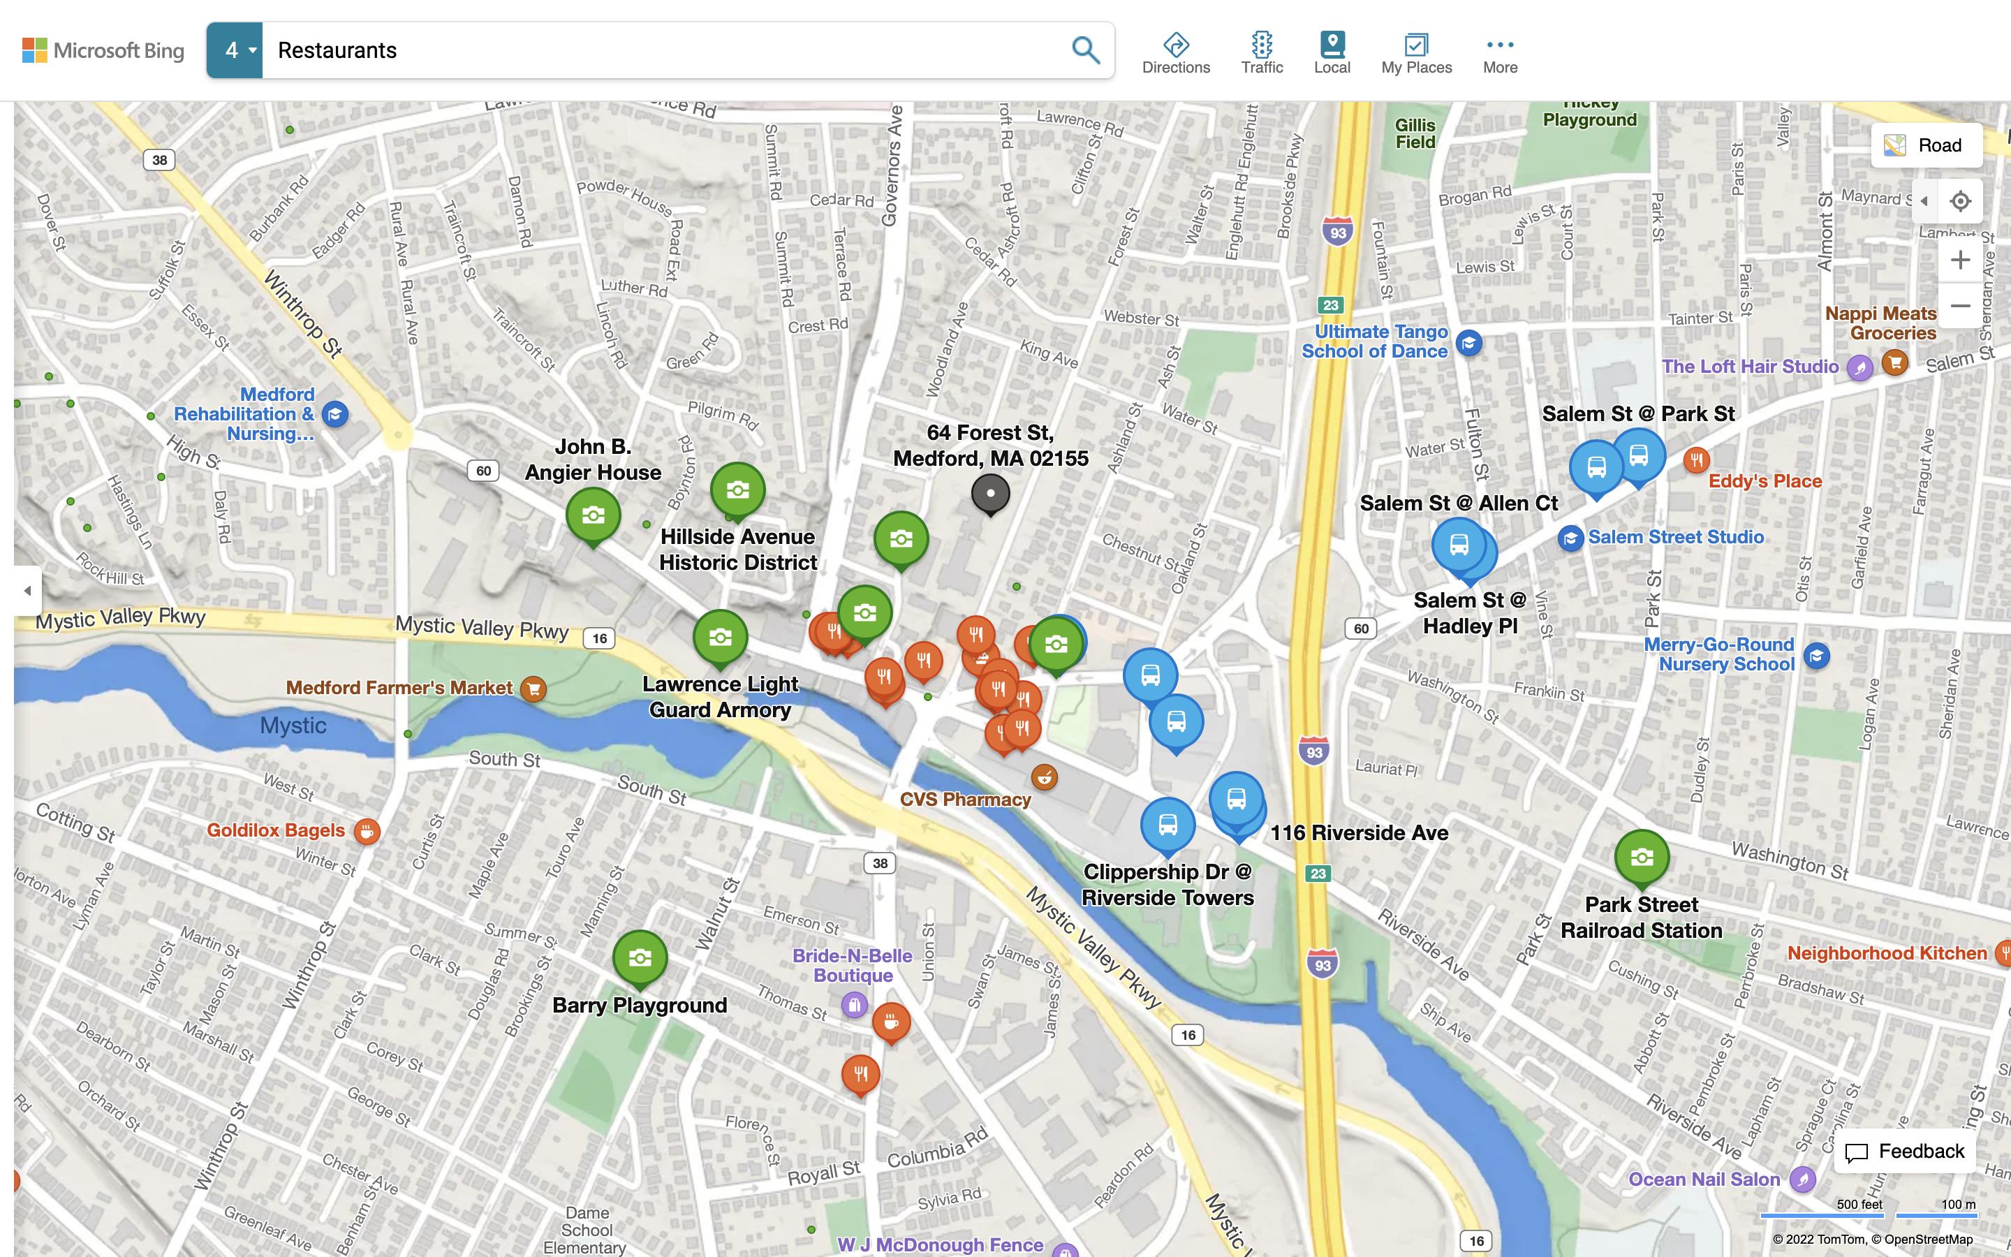Image resolution: width=2011 pixels, height=1257 pixels.
Task: Select the 64 Forest St location pin
Action: [x=989, y=493]
